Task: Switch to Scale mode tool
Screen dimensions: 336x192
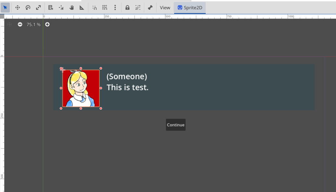Action: coord(38,8)
